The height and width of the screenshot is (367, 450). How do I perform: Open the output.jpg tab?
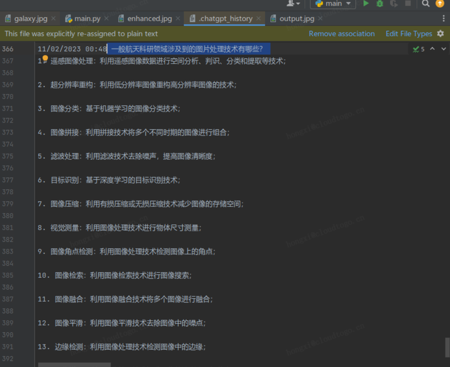296,18
